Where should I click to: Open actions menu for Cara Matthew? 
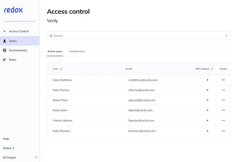coord(223,80)
